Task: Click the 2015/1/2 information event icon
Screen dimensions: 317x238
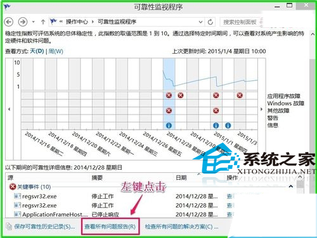Action: point(228,125)
